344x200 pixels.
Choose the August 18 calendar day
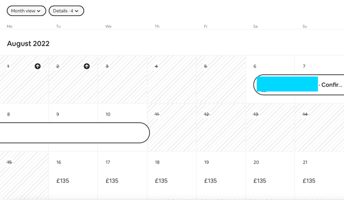click(172, 175)
